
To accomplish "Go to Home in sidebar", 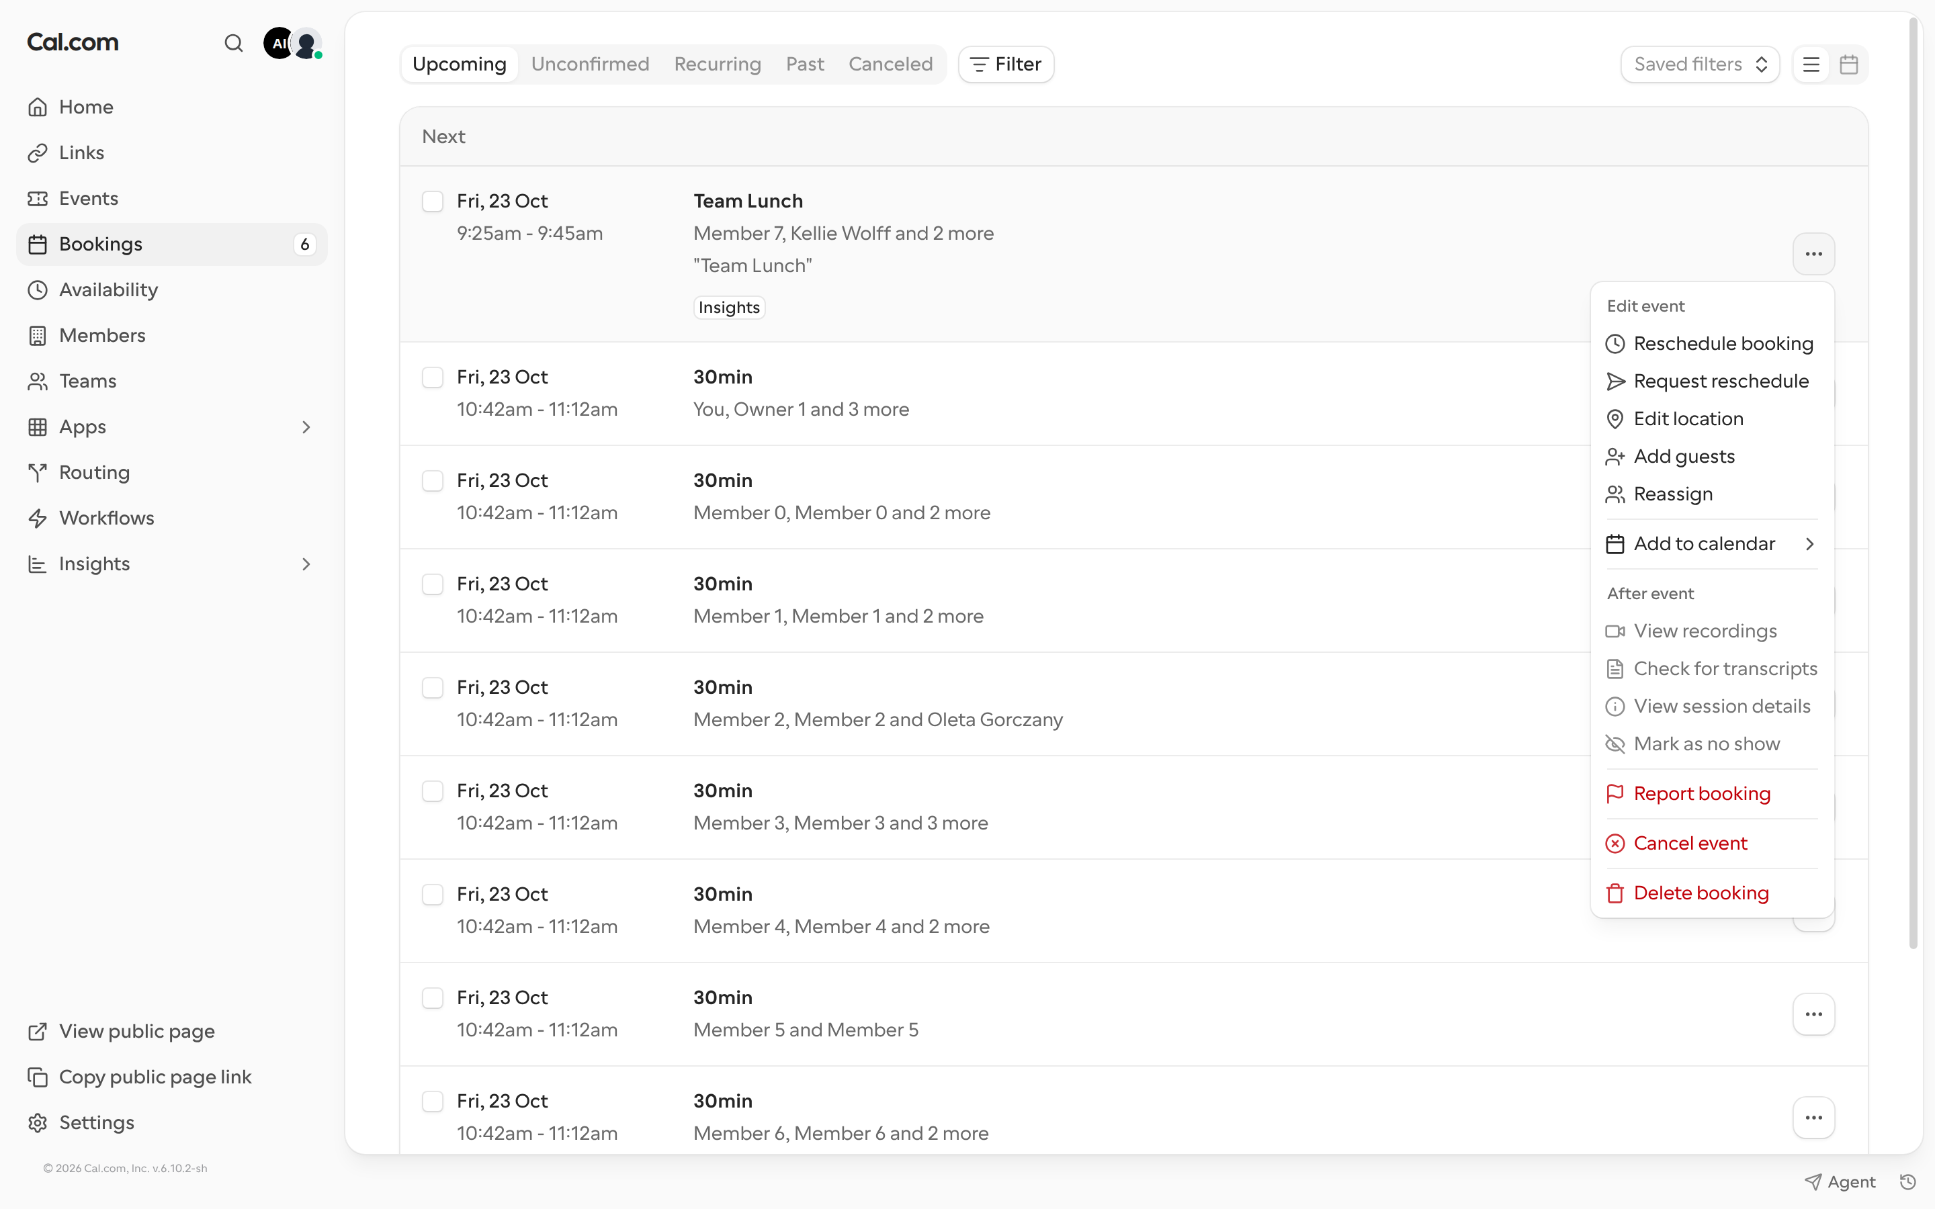I will (172, 107).
